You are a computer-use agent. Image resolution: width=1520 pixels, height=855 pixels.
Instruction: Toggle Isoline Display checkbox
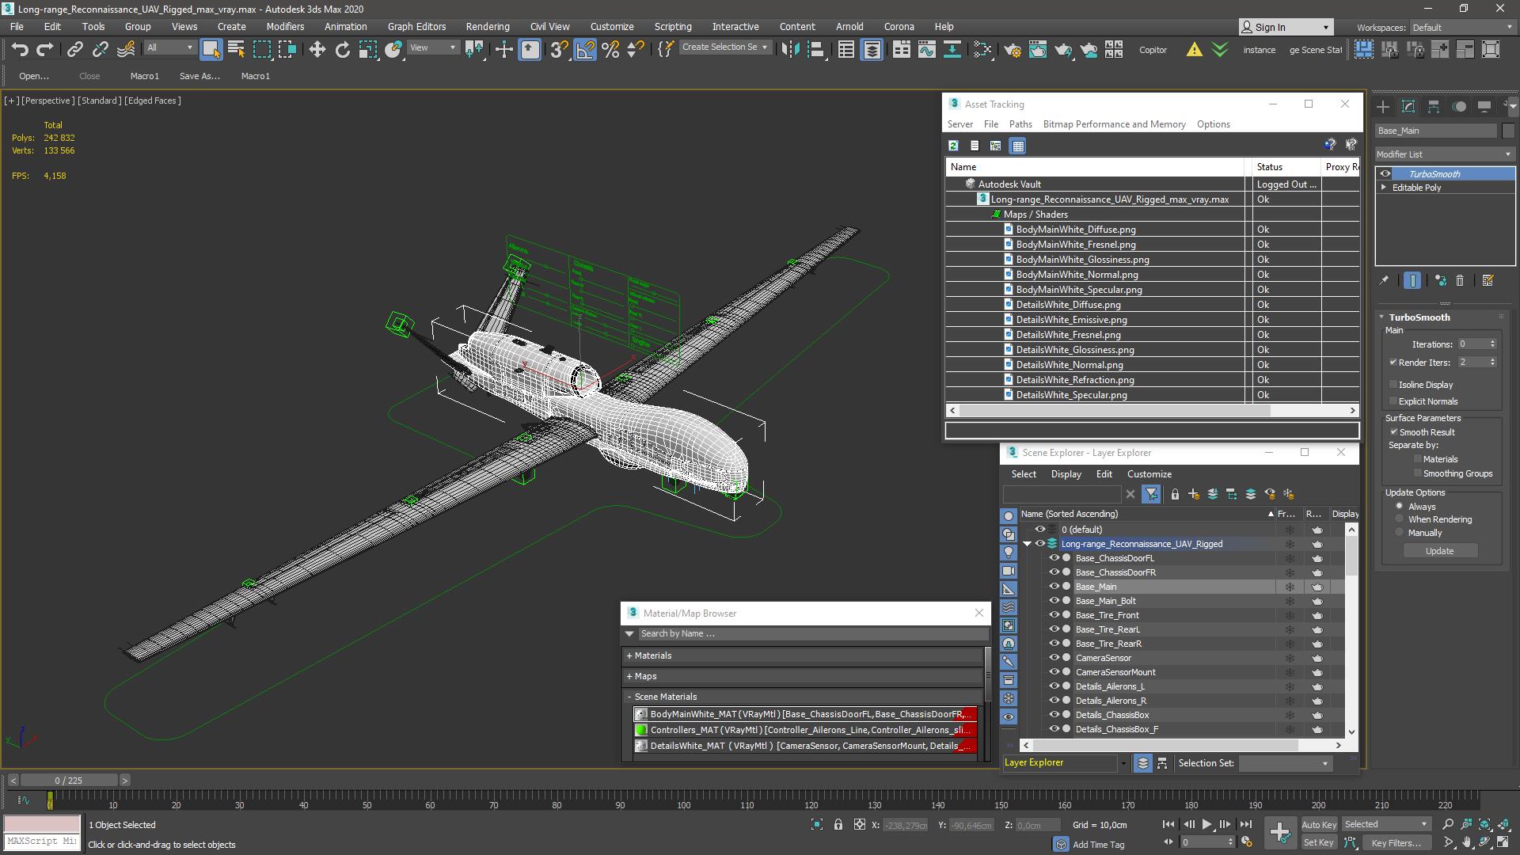(1393, 385)
